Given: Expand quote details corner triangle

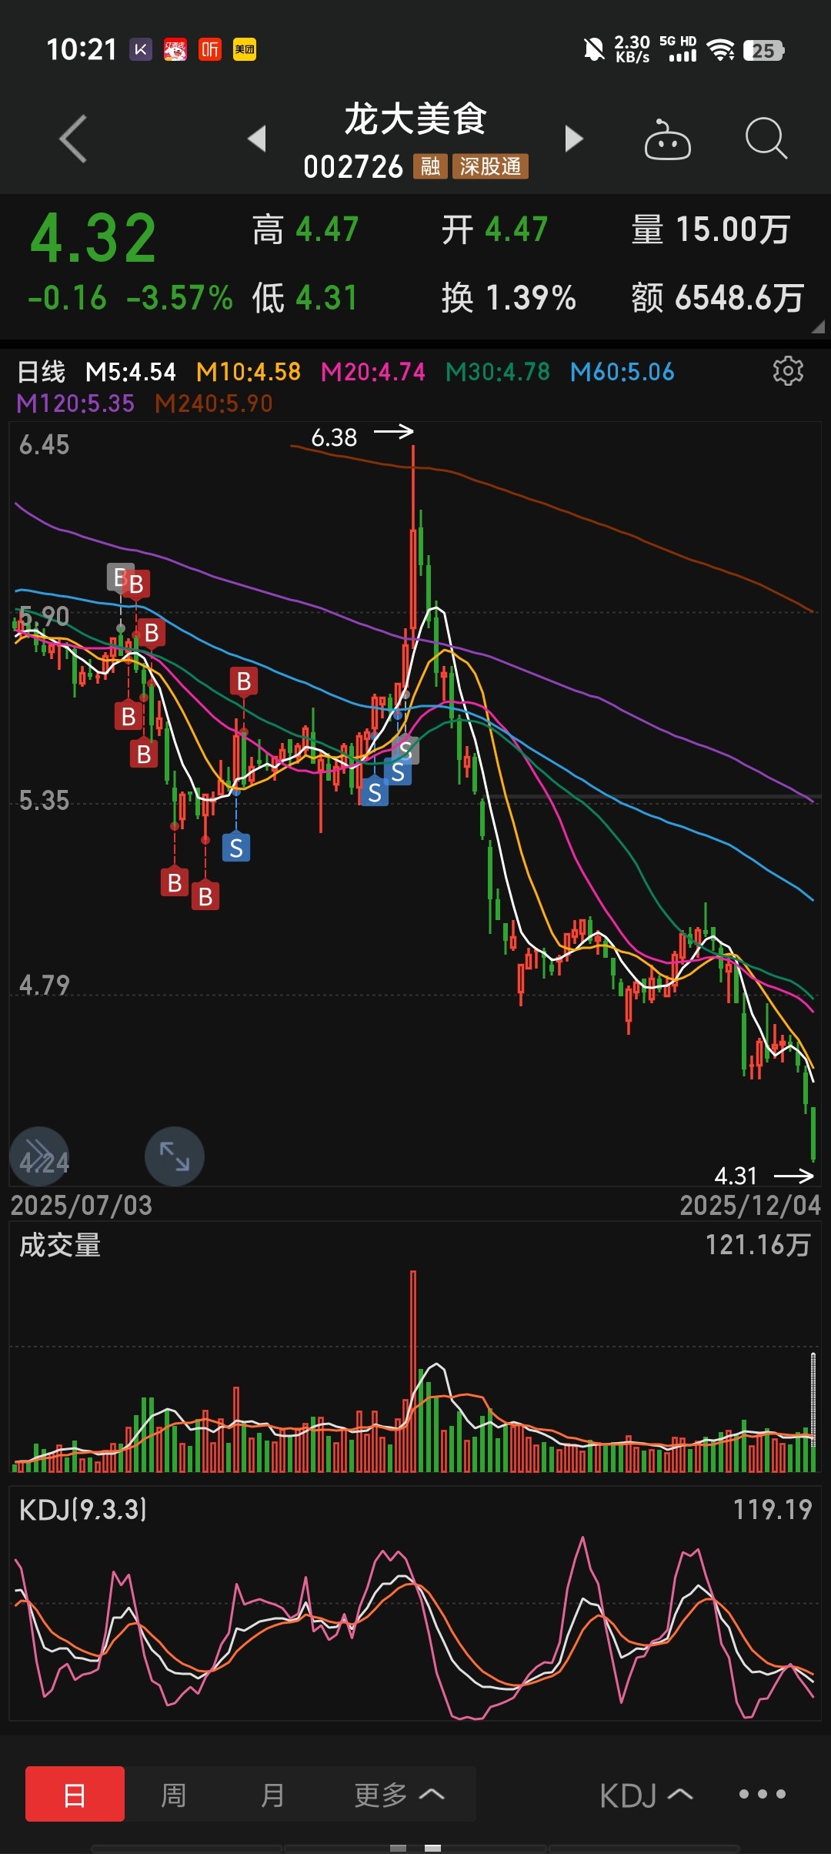Looking at the screenshot, I should click(x=818, y=326).
